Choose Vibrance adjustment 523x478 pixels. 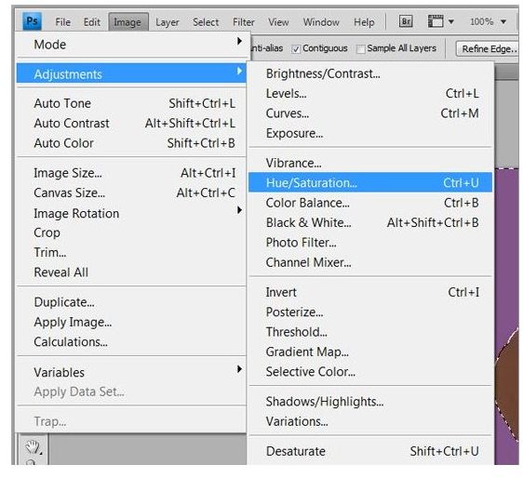[370, 163]
